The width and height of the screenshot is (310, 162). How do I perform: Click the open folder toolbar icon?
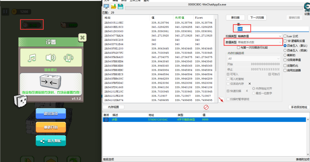click(114, 7)
